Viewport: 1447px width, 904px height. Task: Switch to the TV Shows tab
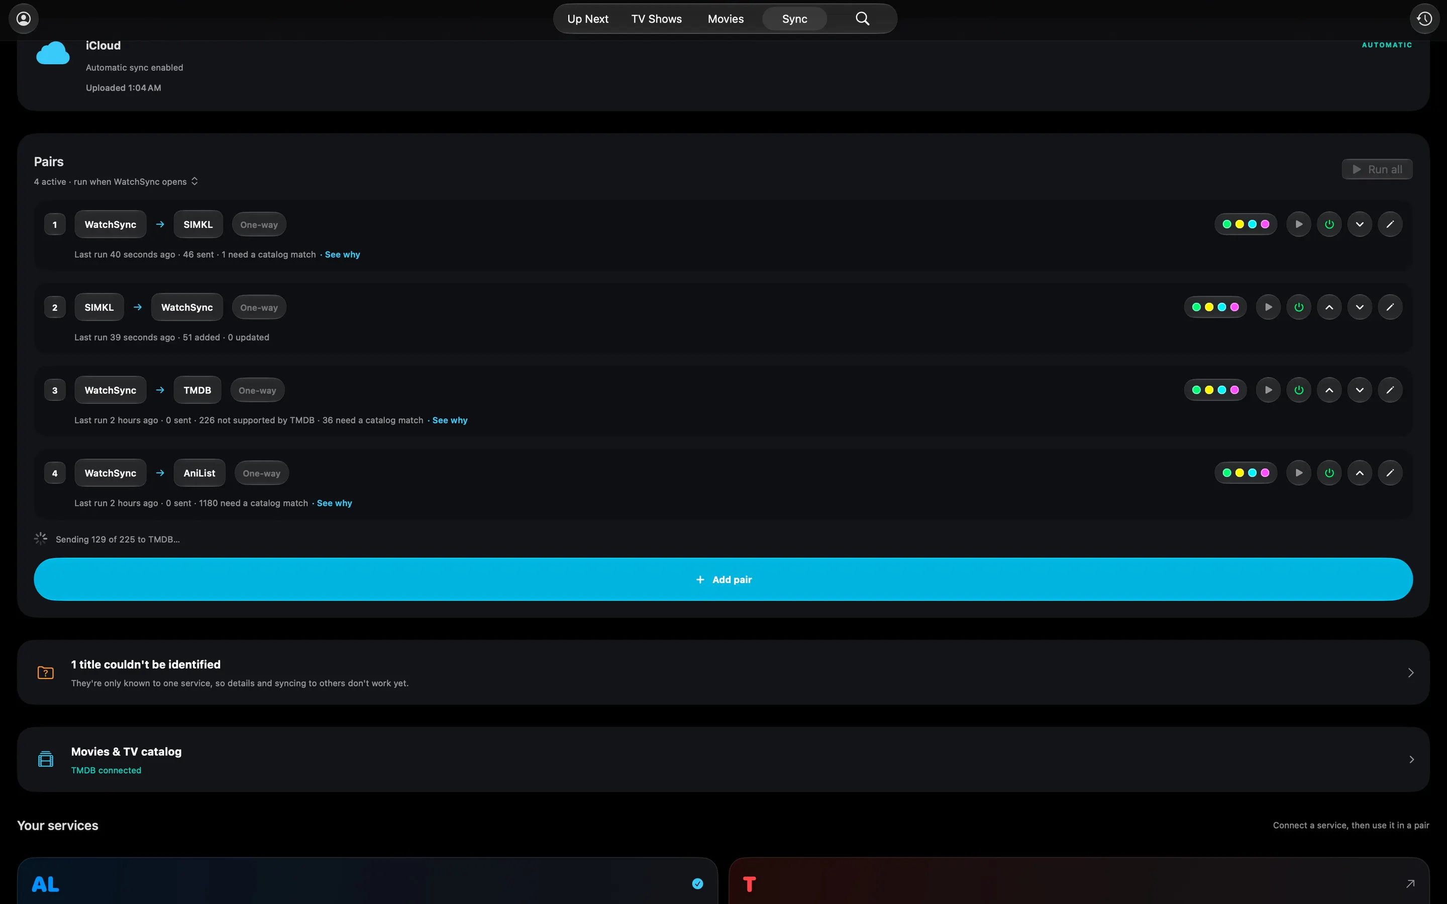point(656,19)
